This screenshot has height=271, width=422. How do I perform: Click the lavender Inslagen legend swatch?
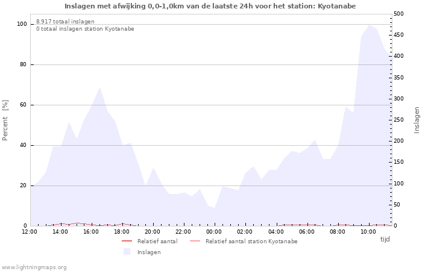[x=127, y=252]
